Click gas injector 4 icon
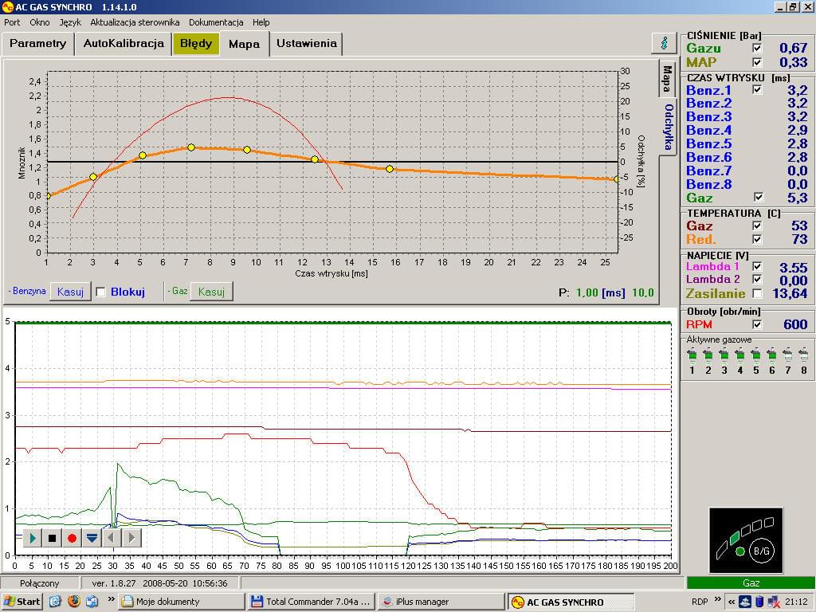The image size is (816, 612). click(x=740, y=355)
